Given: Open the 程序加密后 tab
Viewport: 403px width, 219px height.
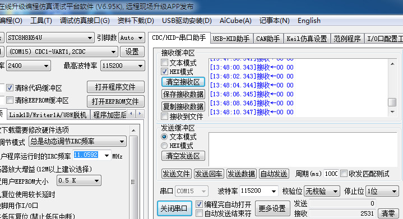Looking at the screenshot, I should [109, 115].
